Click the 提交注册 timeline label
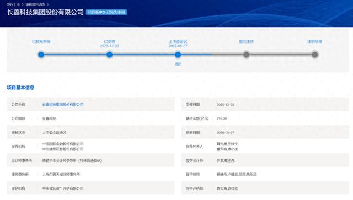 [247, 41]
